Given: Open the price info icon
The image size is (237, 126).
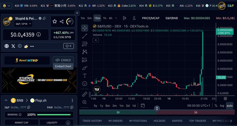Looking at the screenshot, I should coord(39,35).
